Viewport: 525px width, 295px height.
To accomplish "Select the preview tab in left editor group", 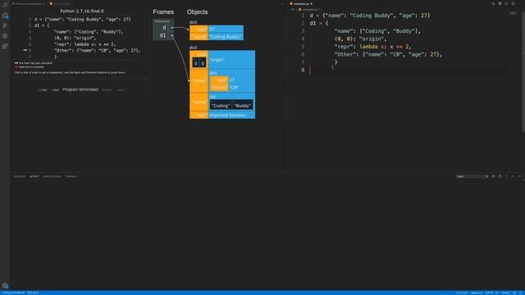I will 29,3.
